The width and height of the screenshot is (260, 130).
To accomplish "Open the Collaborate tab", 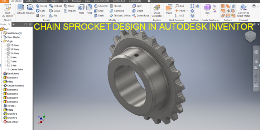I will (135, 1).
